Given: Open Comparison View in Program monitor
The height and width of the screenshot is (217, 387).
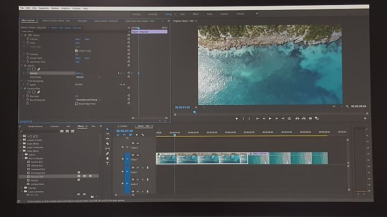Looking at the screenshot, I should (x=317, y=119).
